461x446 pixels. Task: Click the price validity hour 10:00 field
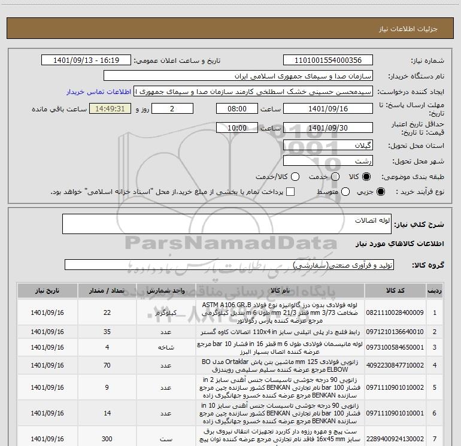click(237, 128)
